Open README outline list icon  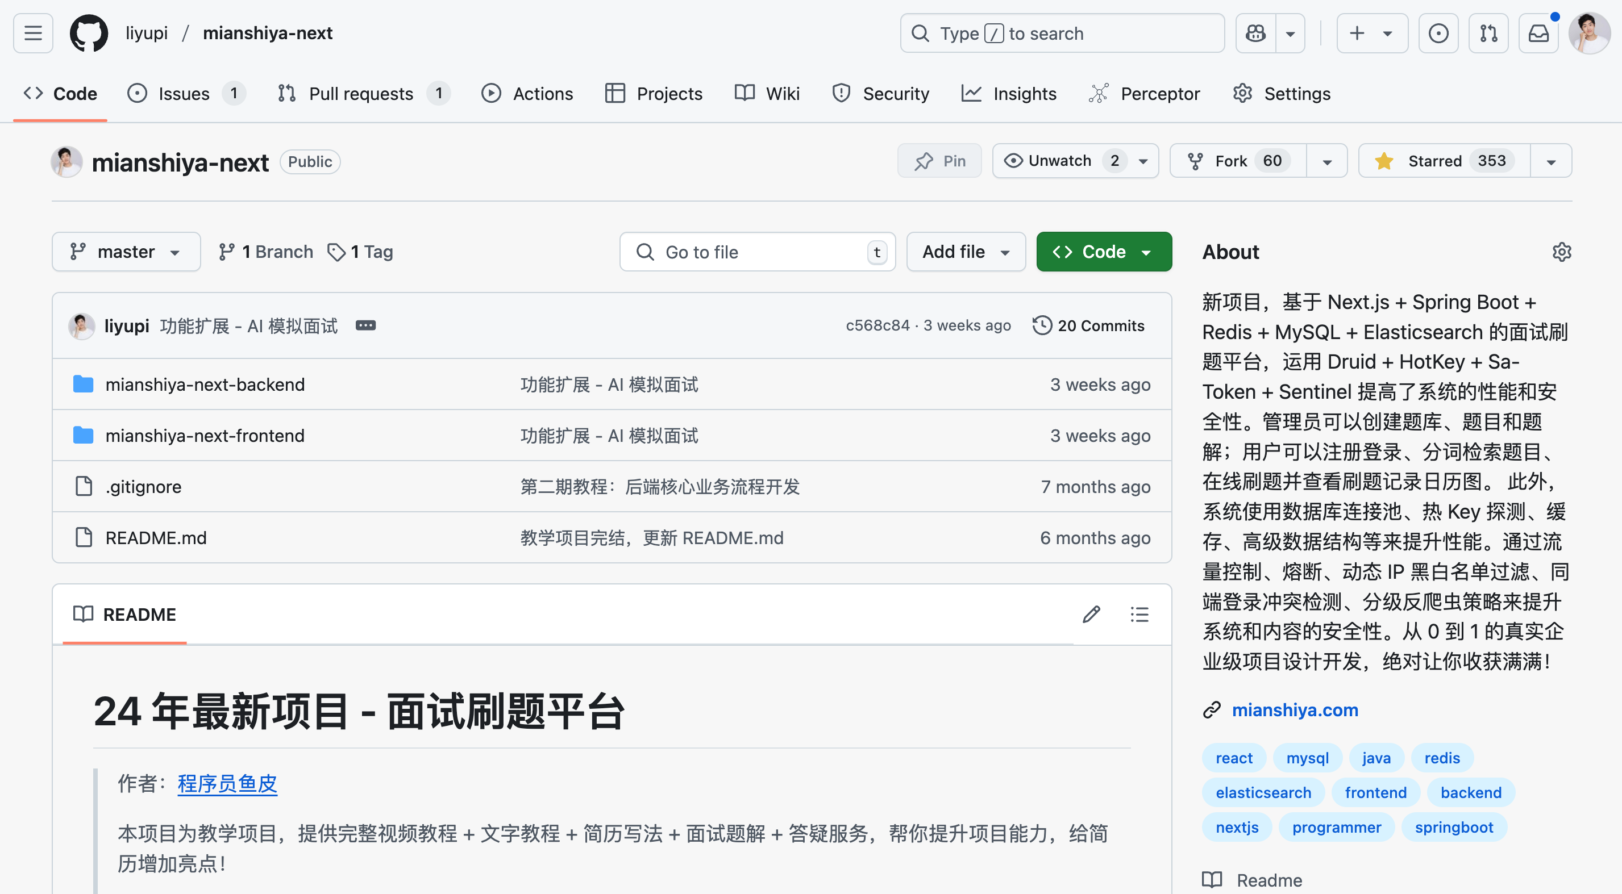pos(1139,614)
